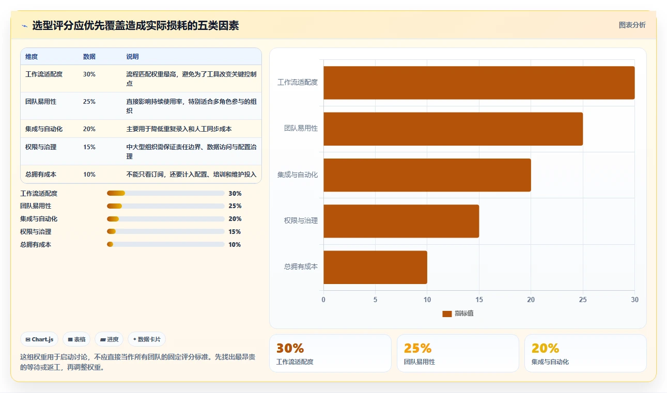This screenshot has height=393, width=667.
Task: Select the 进度 tag chip
Action: [109, 339]
